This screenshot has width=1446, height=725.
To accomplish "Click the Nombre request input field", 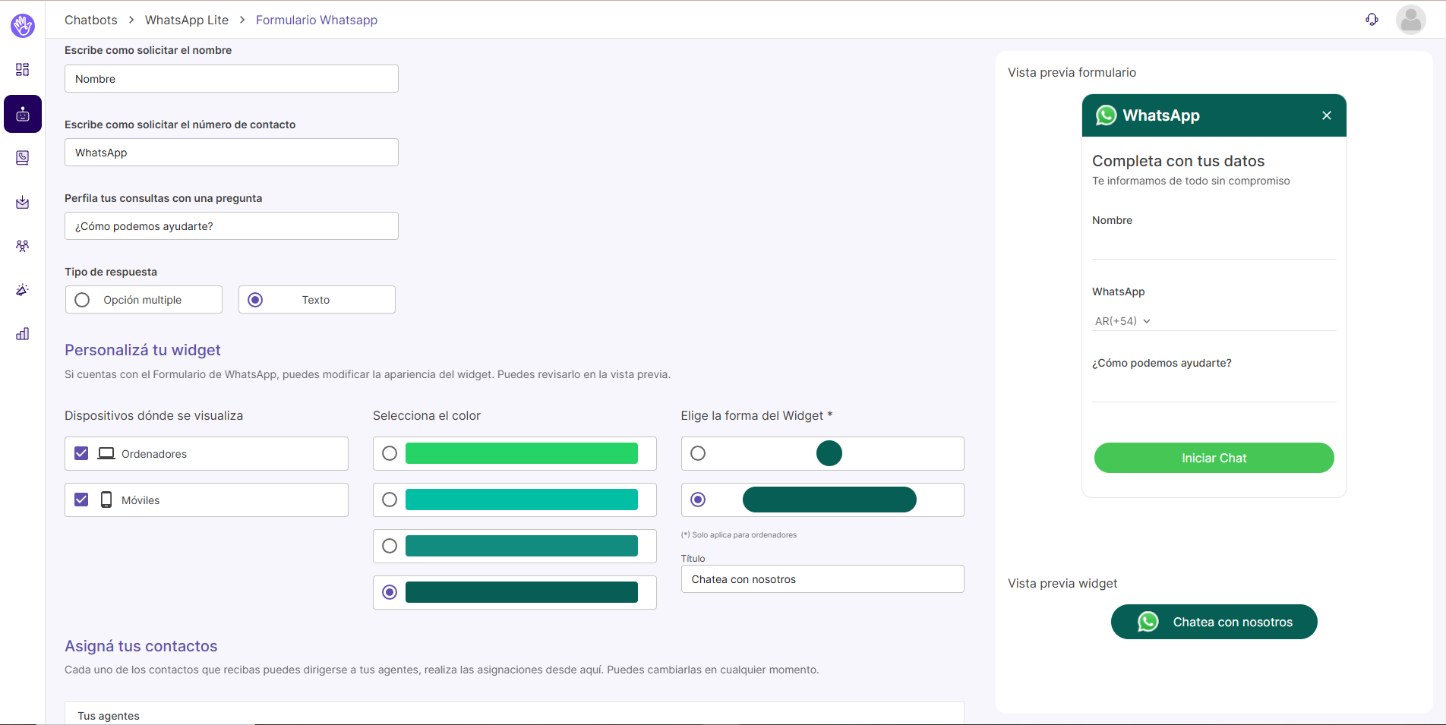I will click(x=232, y=79).
